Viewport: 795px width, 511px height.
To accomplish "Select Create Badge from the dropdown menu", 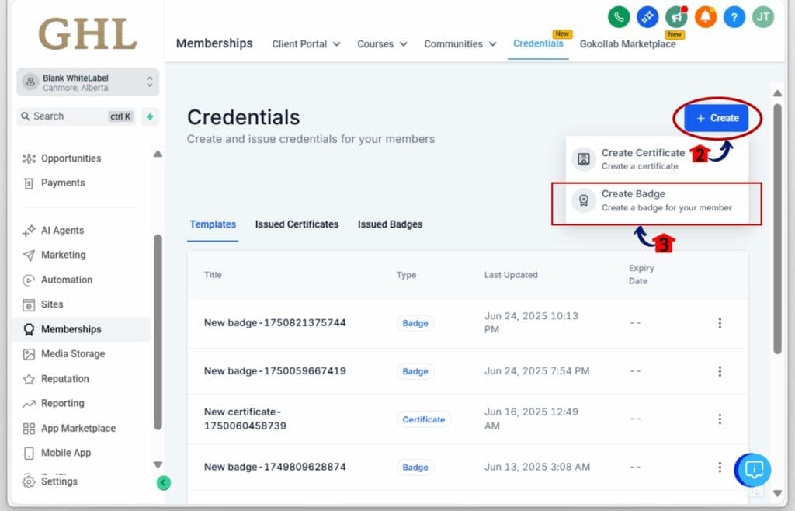I will 657,200.
